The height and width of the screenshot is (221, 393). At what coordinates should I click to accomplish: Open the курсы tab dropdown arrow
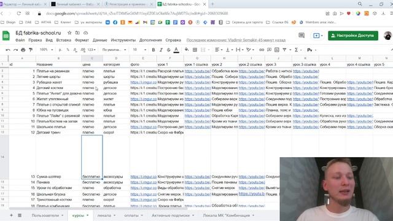(x=87, y=215)
